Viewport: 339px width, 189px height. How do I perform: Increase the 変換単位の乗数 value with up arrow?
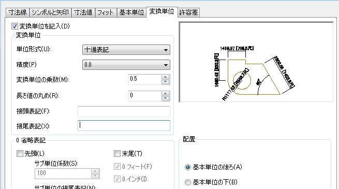click(166, 77)
